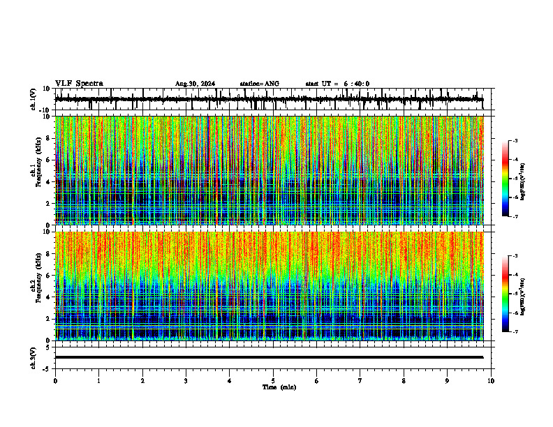
Task: Click the log(PSD) label beside ch.2 colorbar
Action: 523,297
